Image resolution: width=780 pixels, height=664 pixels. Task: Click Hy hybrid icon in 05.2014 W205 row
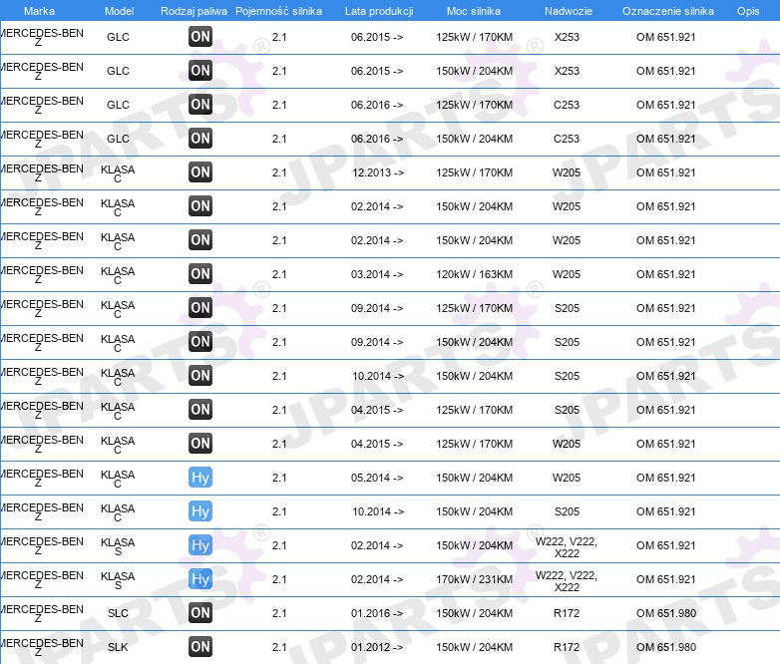[200, 478]
